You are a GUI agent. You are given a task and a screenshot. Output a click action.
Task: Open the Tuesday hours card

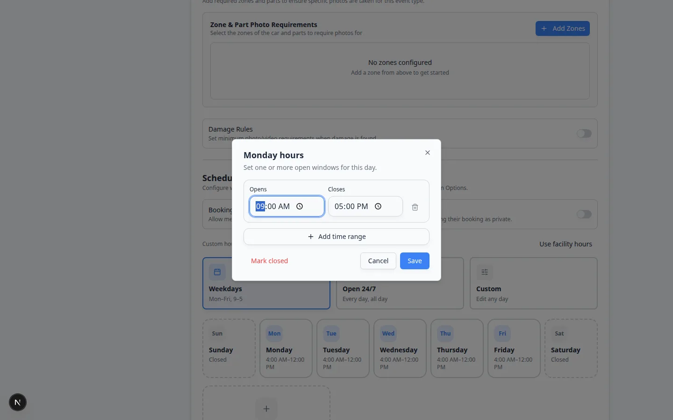click(343, 349)
